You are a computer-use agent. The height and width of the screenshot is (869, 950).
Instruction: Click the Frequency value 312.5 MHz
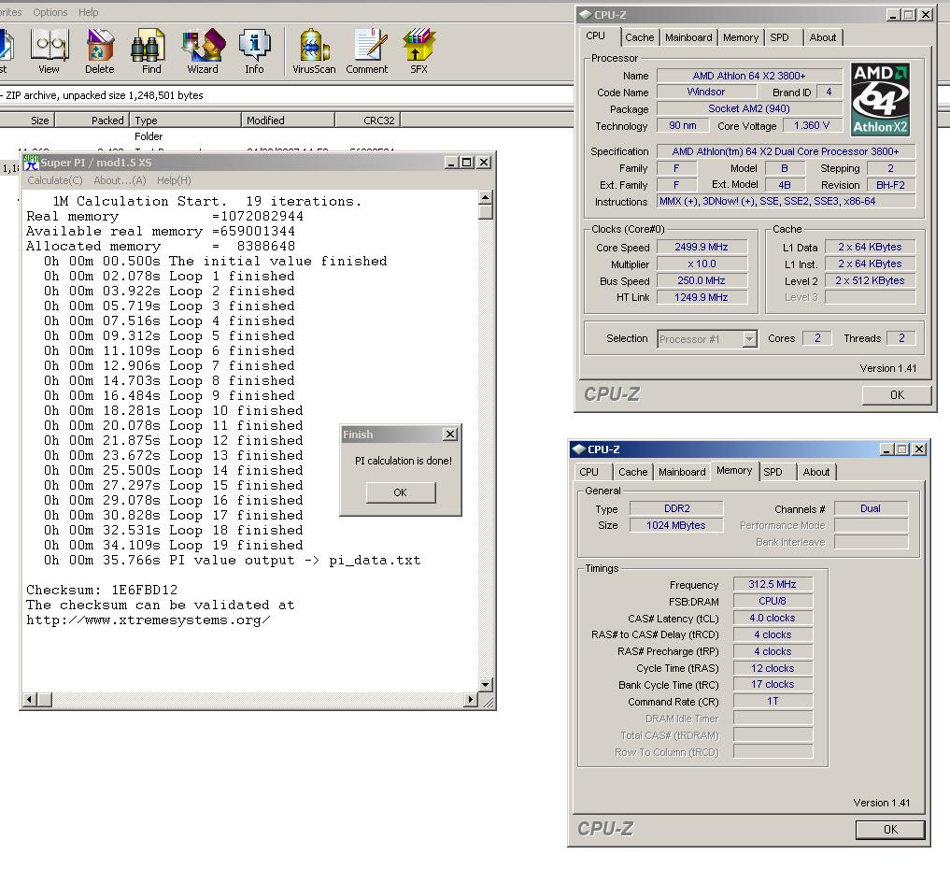click(x=773, y=584)
